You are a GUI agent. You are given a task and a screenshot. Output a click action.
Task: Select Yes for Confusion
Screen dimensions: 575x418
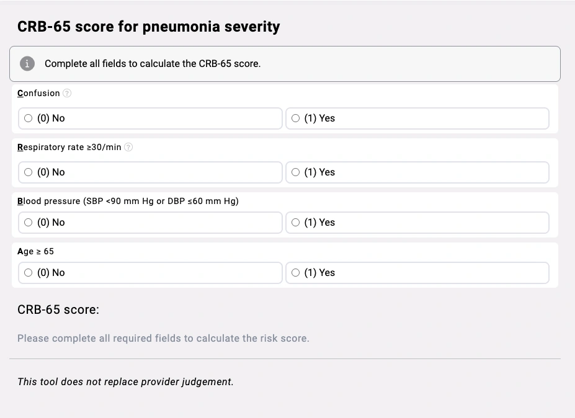(x=295, y=118)
